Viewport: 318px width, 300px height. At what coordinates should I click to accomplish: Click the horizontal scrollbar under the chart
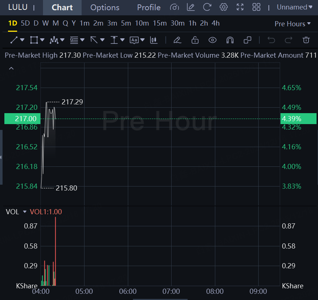coord(160,299)
